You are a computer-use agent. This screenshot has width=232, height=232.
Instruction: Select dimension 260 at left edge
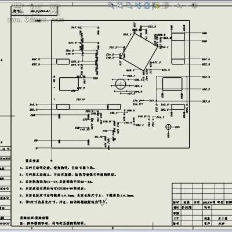[x=33, y=115]
